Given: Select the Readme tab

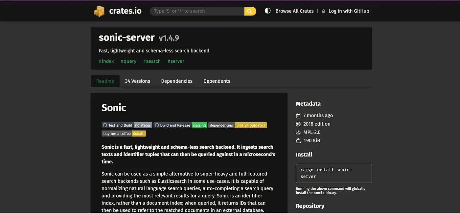Looking at the screenshot, I should [105, 81].
